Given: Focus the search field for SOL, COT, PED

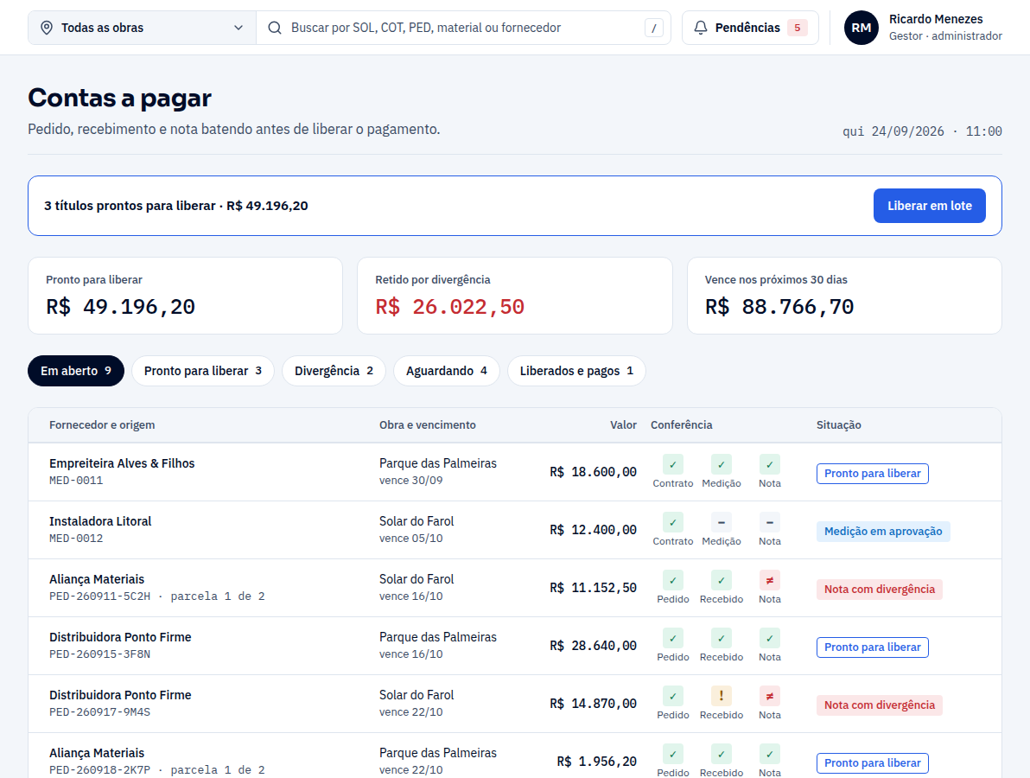Looking at the screenshot, I should tap(464, 28).
